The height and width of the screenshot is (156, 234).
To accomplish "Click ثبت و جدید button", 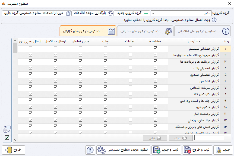I will pyautogui.click(x=166, y=150).
